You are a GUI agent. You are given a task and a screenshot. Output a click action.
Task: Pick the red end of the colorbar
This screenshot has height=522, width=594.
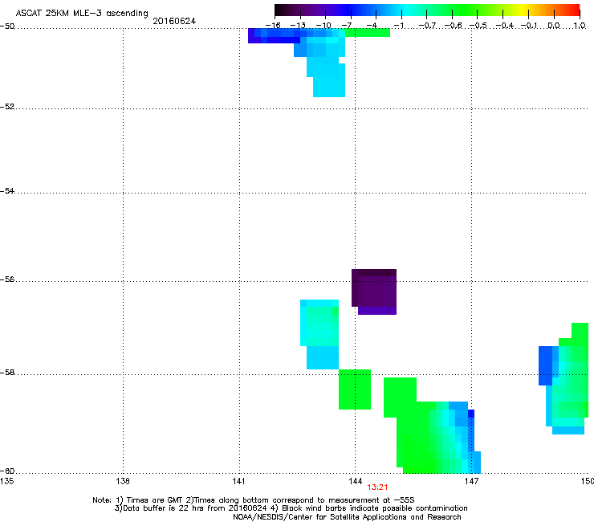click(574, 10)
